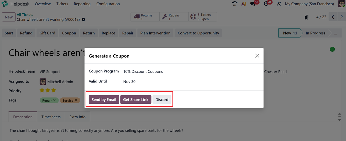Open the VoIP phone dialer icon
This screenshot has height=141, width=346.
(235, 4)
